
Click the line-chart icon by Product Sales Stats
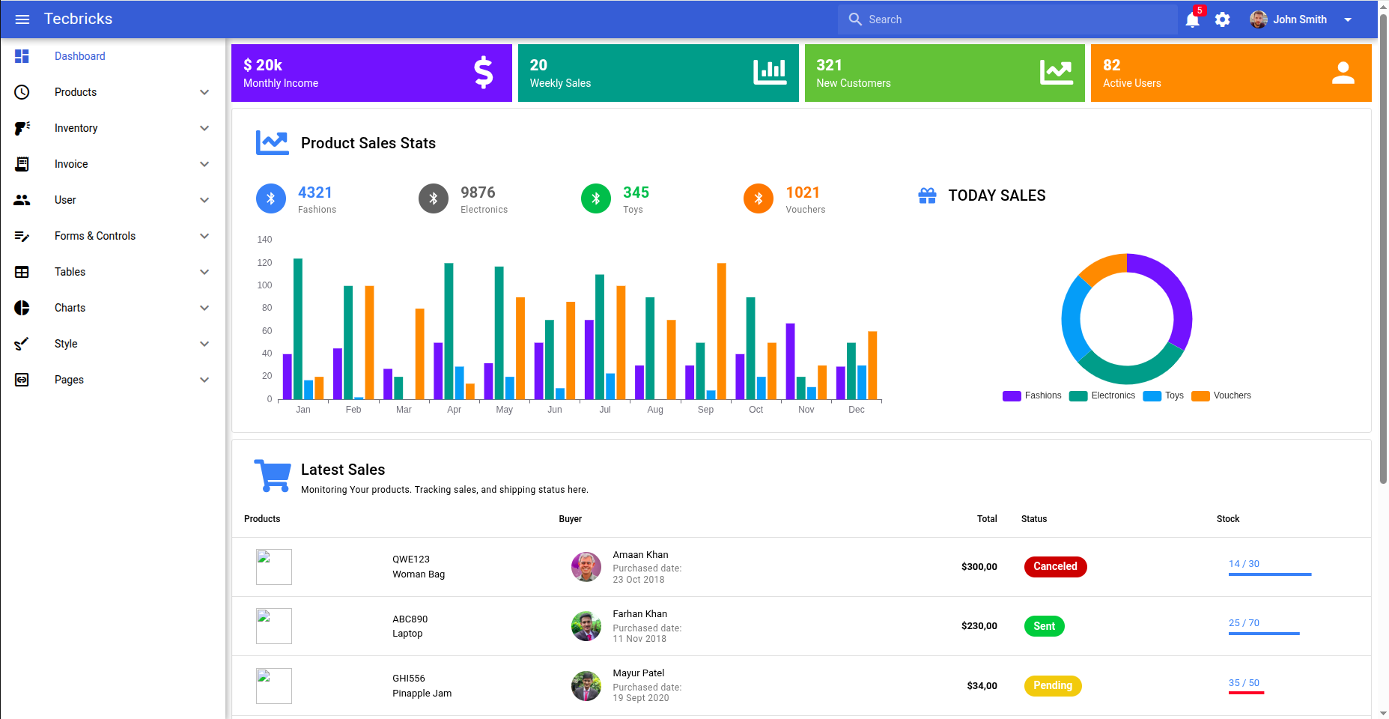coord(273,142)
